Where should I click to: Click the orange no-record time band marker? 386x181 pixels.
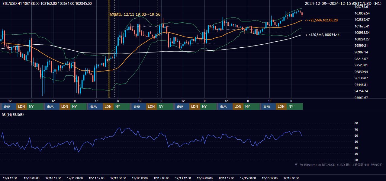pos(109,49)
